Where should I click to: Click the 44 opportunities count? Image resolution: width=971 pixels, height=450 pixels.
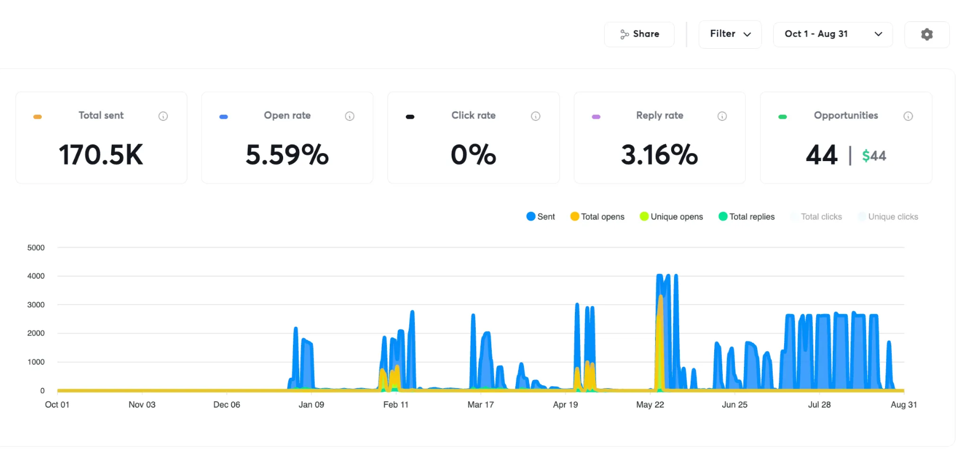[822, 155]
